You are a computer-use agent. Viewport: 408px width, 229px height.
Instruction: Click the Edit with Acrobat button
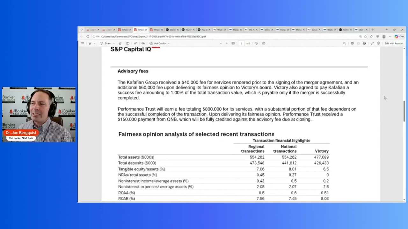coord(394,43)
